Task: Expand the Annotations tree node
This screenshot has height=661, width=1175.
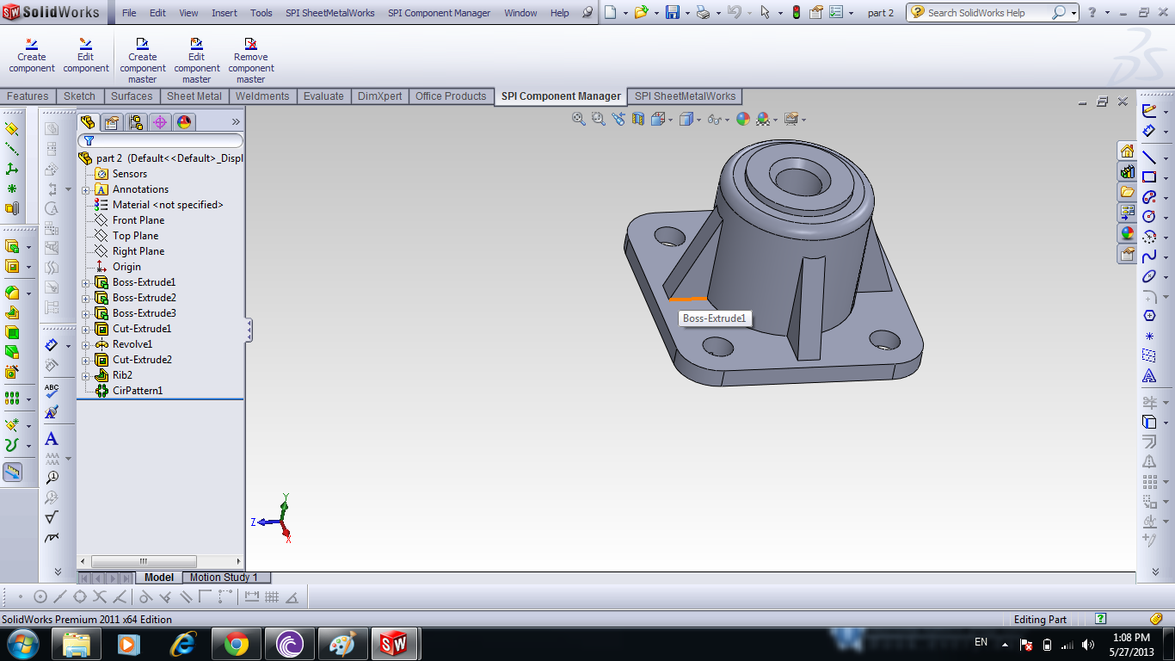Action: [86, 189]
